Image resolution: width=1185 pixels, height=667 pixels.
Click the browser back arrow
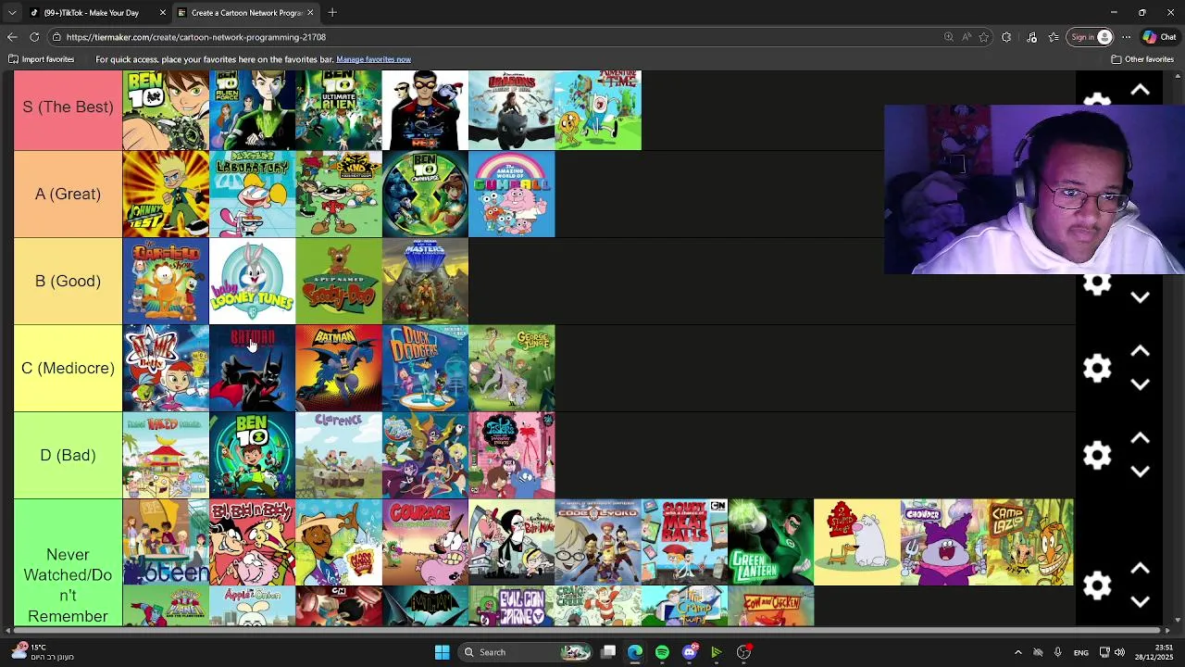[12, 37]
